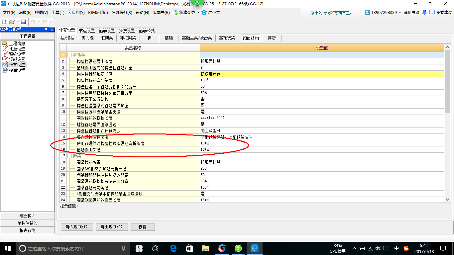Click the 我要建议 feedback button
This screenshot has width=454, height=255.
[441, 12]
